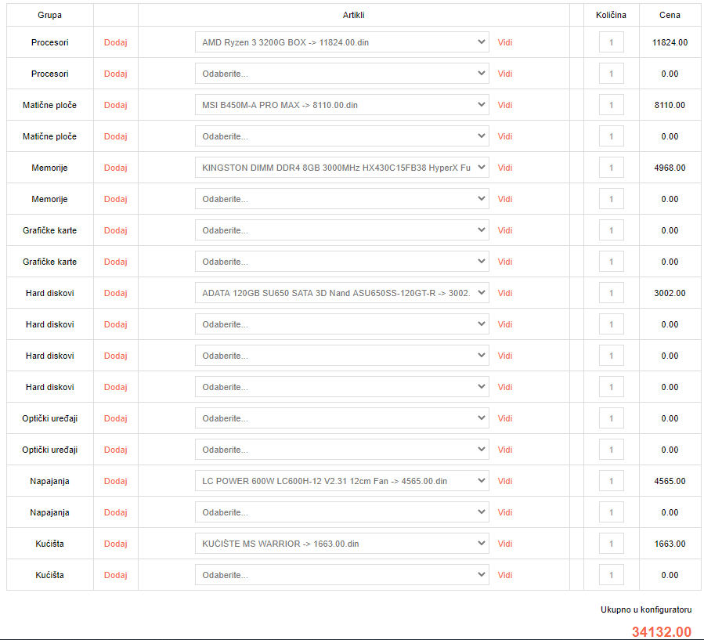Focus quantity field in the AMD Ryzen row
704x640 pixels.
(x=611, y=42)
